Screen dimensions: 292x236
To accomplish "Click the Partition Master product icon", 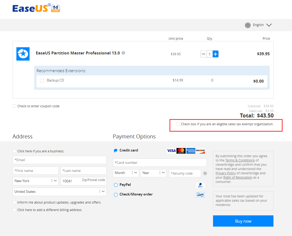I will pos(23,54).
